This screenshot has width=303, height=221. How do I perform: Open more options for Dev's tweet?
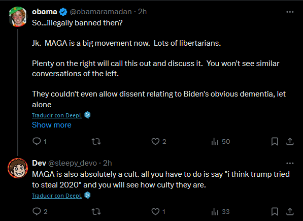[290, 164]
